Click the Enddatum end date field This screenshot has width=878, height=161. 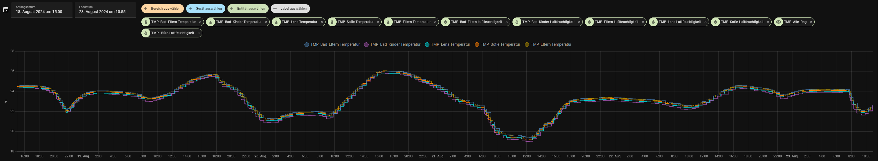coord(105,9)
